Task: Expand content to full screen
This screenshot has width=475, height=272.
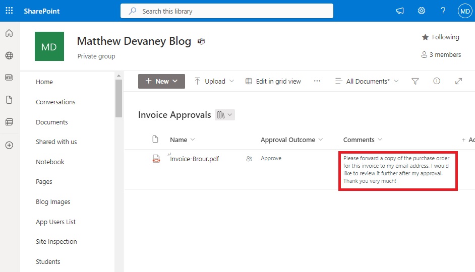Action: [x=458, y=81]
